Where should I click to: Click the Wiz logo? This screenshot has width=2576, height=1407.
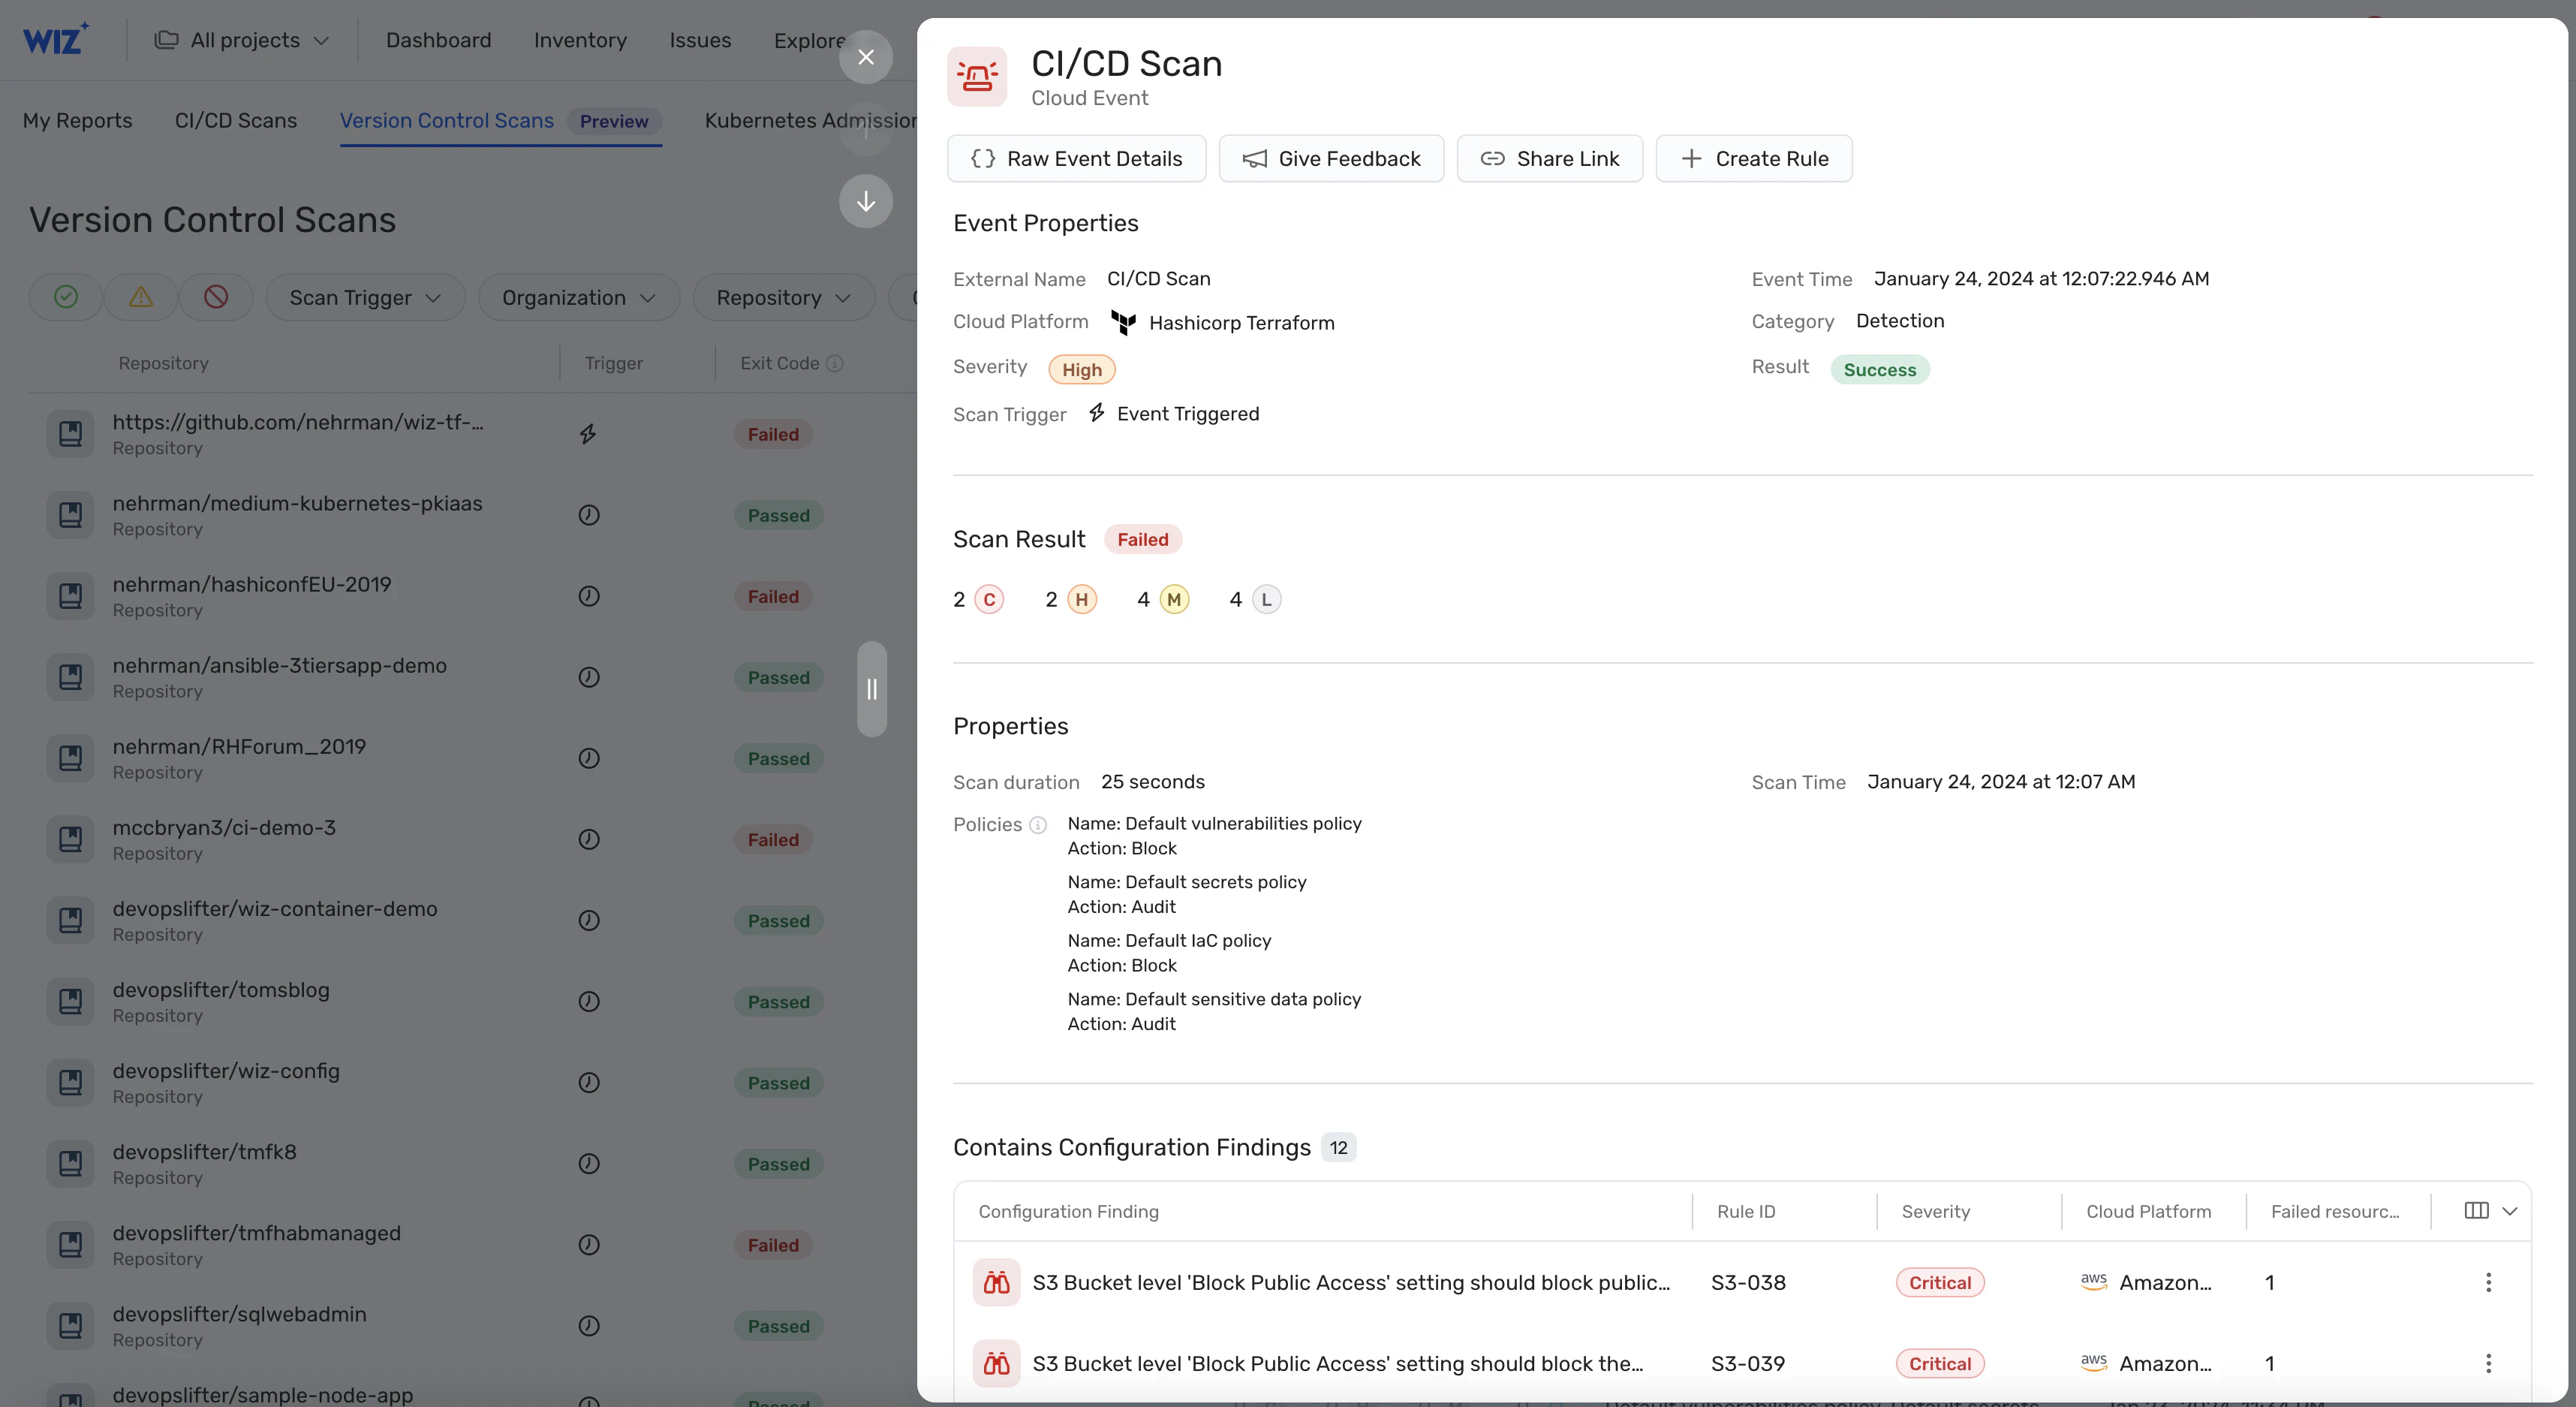point(56,39)
